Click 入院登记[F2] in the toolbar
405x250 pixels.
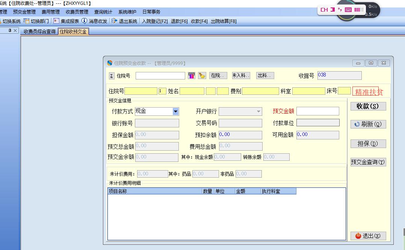155,21
